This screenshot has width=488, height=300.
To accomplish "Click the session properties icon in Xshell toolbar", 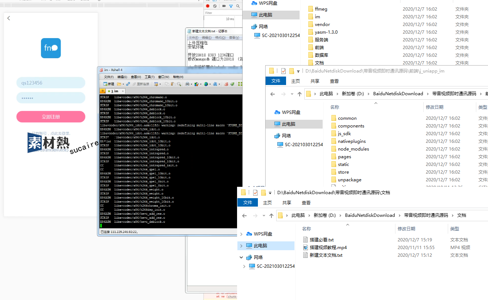I will click(x=156, y=84).
